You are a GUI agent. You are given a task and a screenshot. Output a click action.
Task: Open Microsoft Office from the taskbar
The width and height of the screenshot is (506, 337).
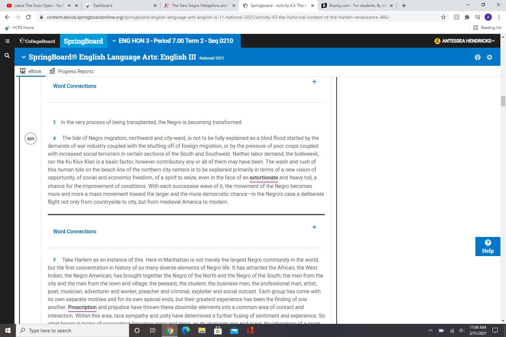(250, 330)
